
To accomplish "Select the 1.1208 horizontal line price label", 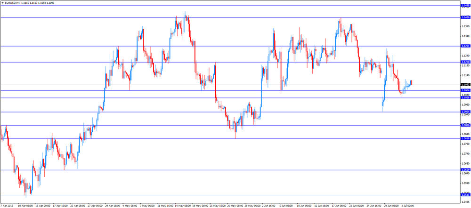I will (465, 62).
